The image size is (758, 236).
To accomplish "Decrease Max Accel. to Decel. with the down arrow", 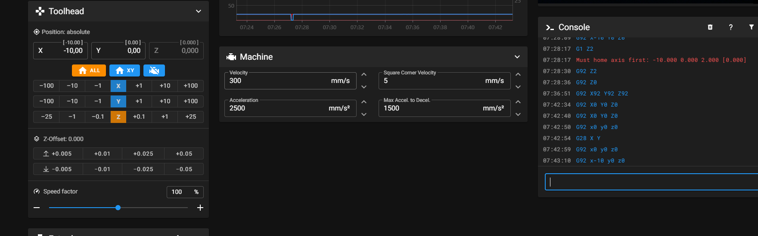I will [518, 114].
